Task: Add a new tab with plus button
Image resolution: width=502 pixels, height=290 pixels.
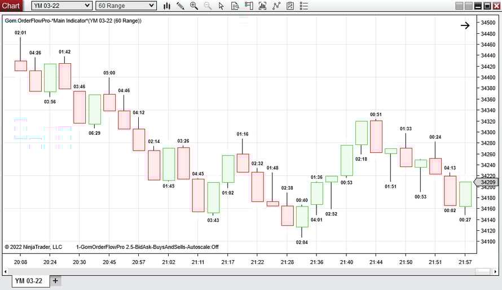Action: (x=55, y=281)
